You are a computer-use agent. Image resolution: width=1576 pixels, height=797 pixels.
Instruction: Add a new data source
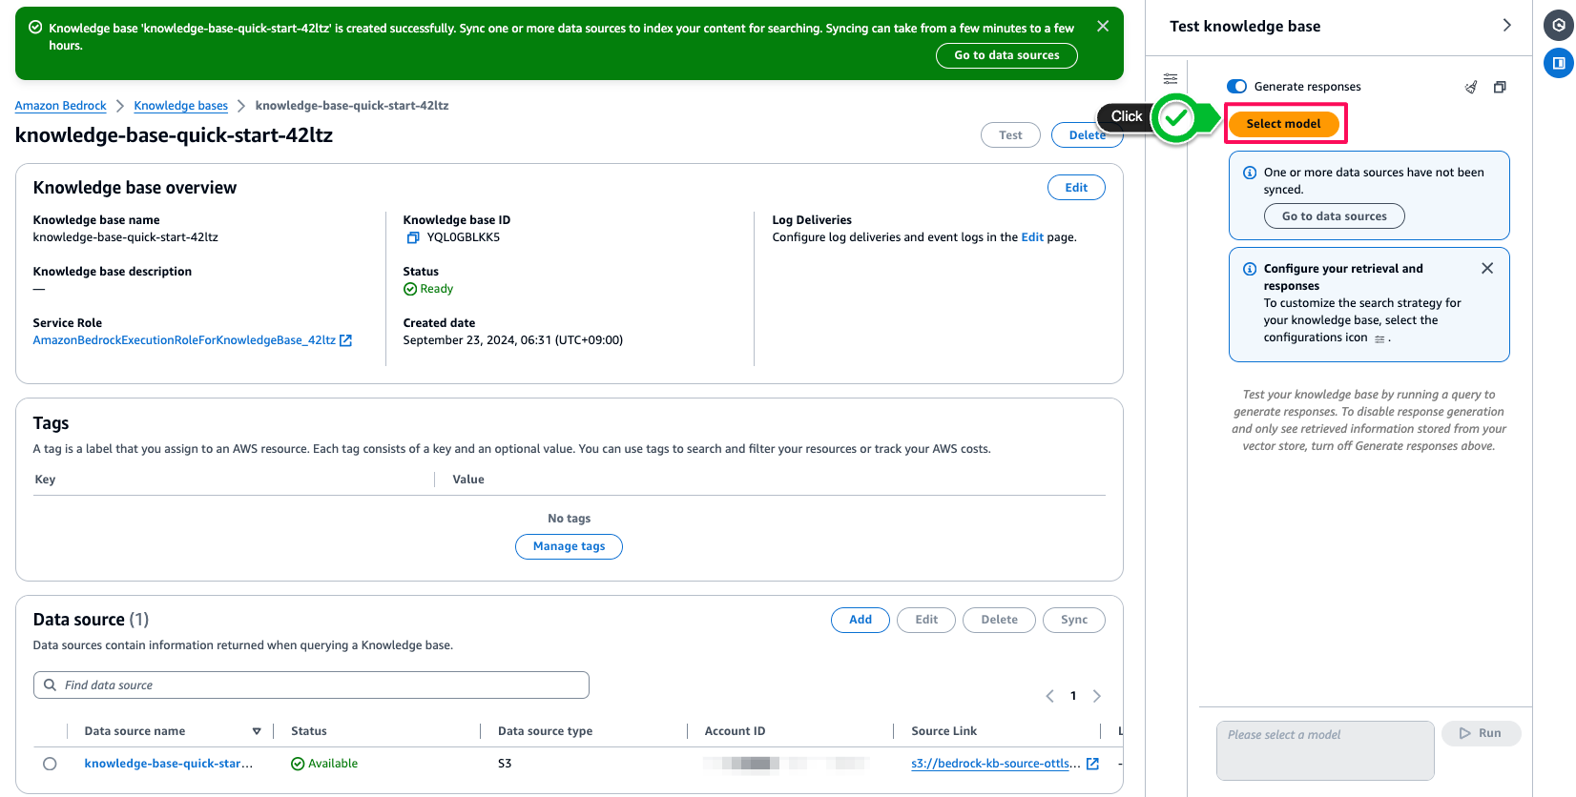(x=861, y=620)
